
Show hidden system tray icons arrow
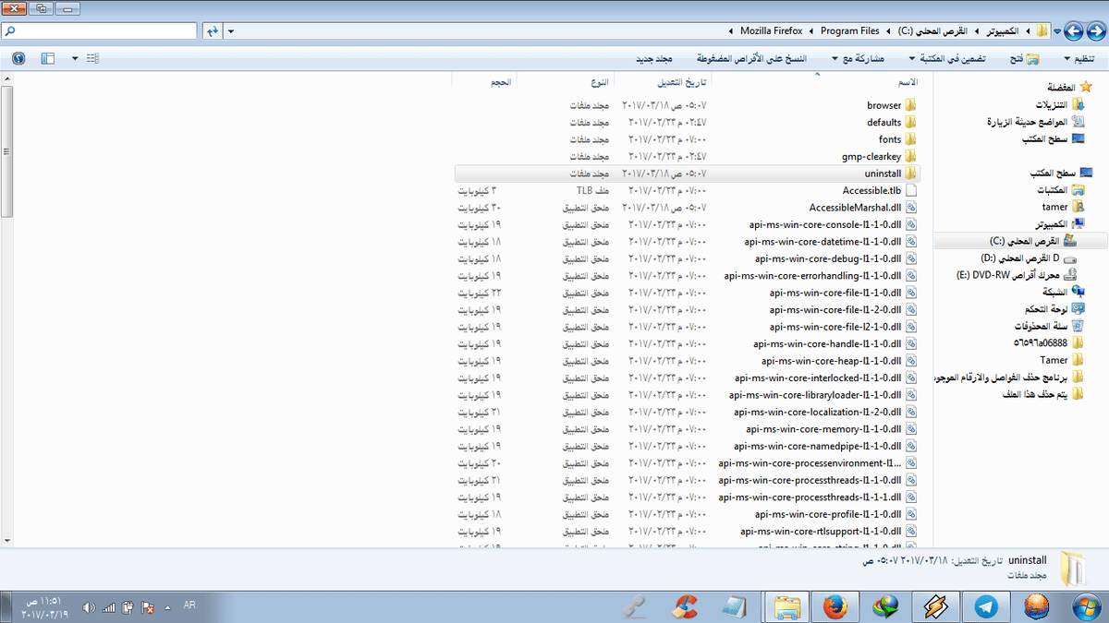(x=167, y=607)
